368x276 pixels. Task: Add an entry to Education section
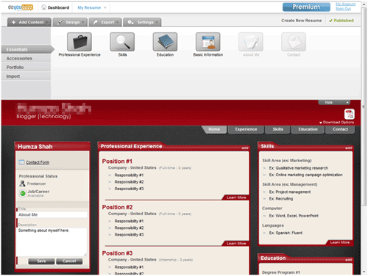point(348,260)
